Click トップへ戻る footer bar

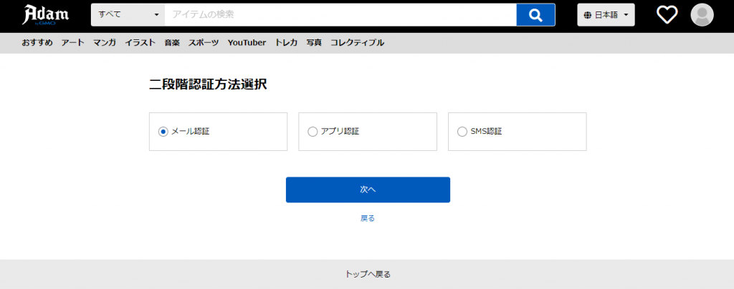[367, 274]
